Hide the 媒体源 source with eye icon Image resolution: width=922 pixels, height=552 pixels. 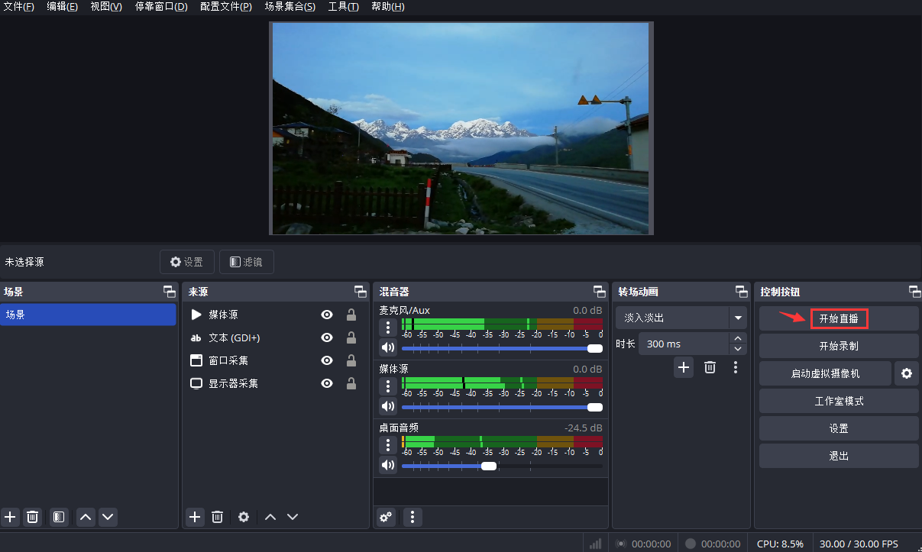(327, 315)
